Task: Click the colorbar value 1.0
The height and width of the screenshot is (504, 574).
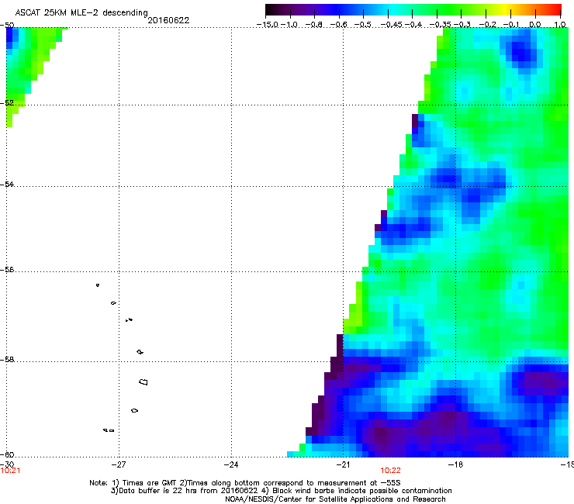Action: pyautogui.click(x=560, y=25)
